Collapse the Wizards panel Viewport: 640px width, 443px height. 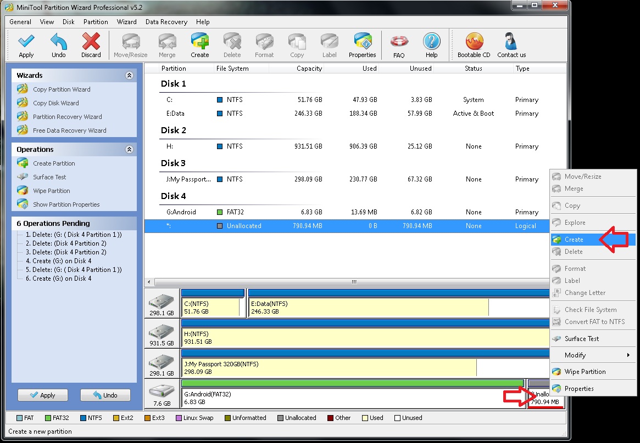(129, 75)
